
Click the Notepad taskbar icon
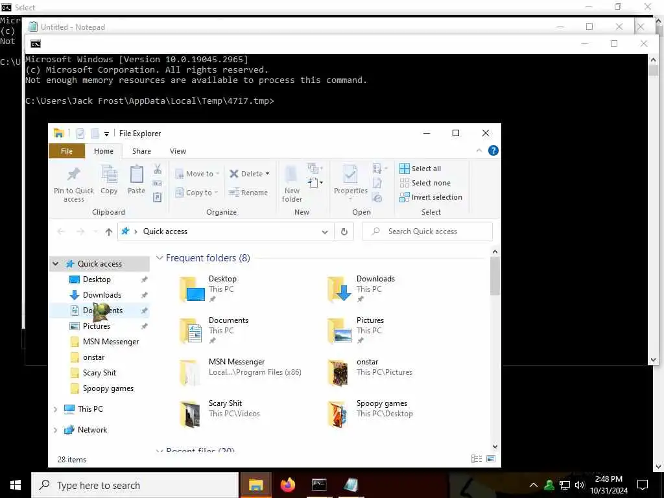pyautogui.click(x=351, y=485)
